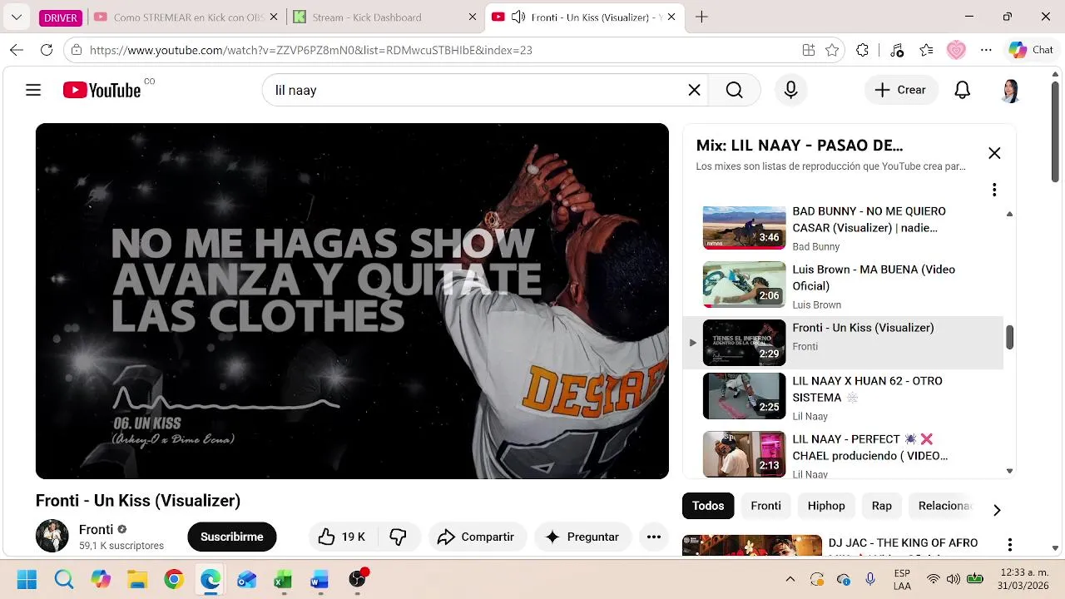1065x599 pixels.
Task: Open the account avatar menu
Action: pyautogui.click(x=1010, y=90)
